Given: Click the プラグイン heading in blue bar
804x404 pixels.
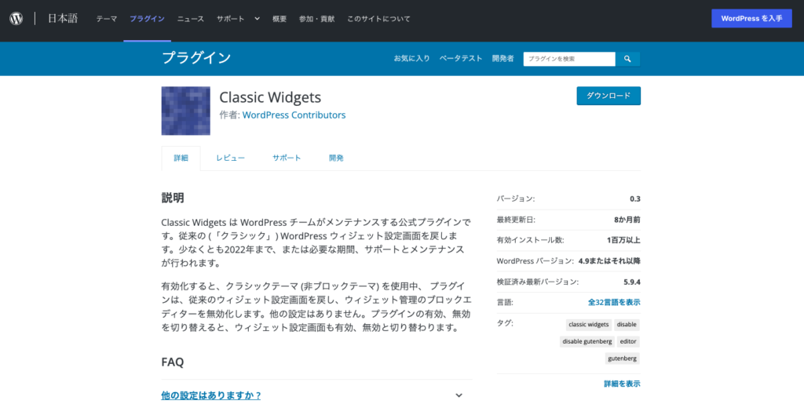Looking at the screenshot, I should (x=196, y=58).
